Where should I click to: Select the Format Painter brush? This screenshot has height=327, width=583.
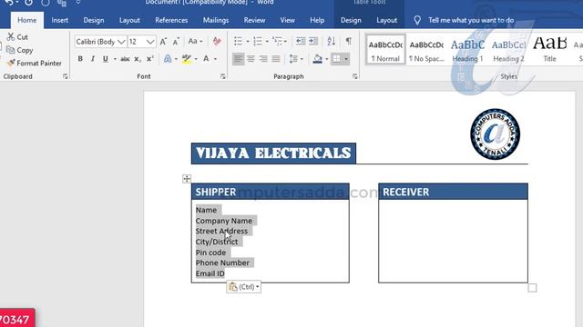(11, 63)
